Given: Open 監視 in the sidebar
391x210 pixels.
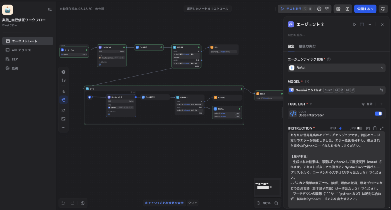Looking at the screenshot, I should (x=27, y=68).
